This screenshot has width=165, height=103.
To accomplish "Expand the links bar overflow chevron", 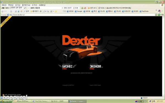I will [x=156, y=10].
